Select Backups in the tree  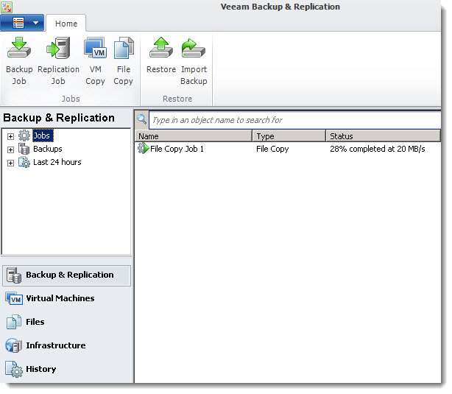tap(48, 149)
